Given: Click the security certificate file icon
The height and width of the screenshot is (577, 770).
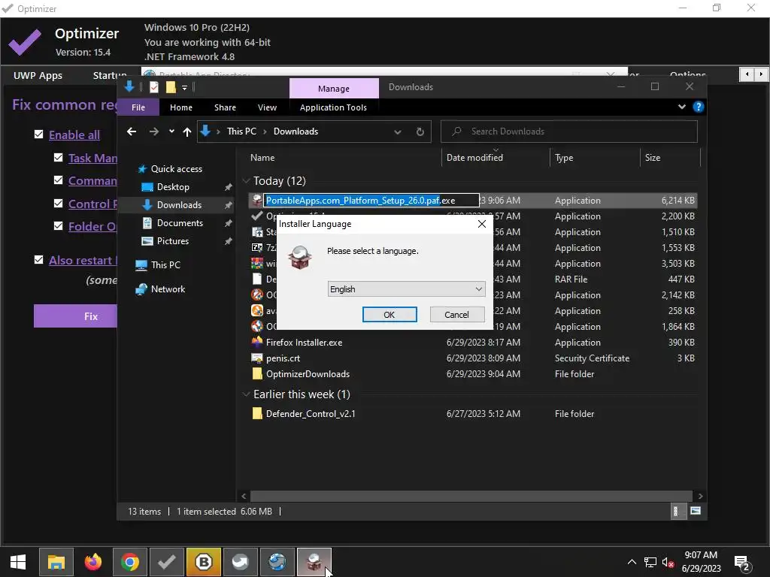Looking at the screenshot, I should (x=257, y=358).
